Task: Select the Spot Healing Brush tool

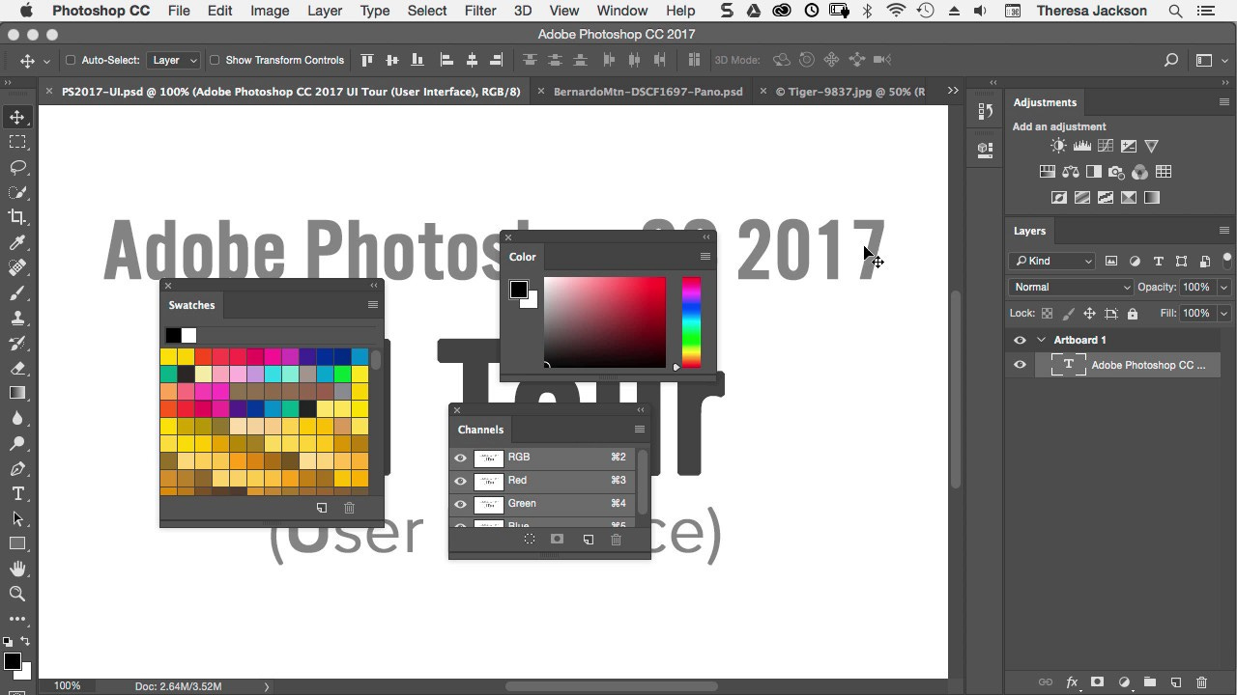Action: (17, 267)
